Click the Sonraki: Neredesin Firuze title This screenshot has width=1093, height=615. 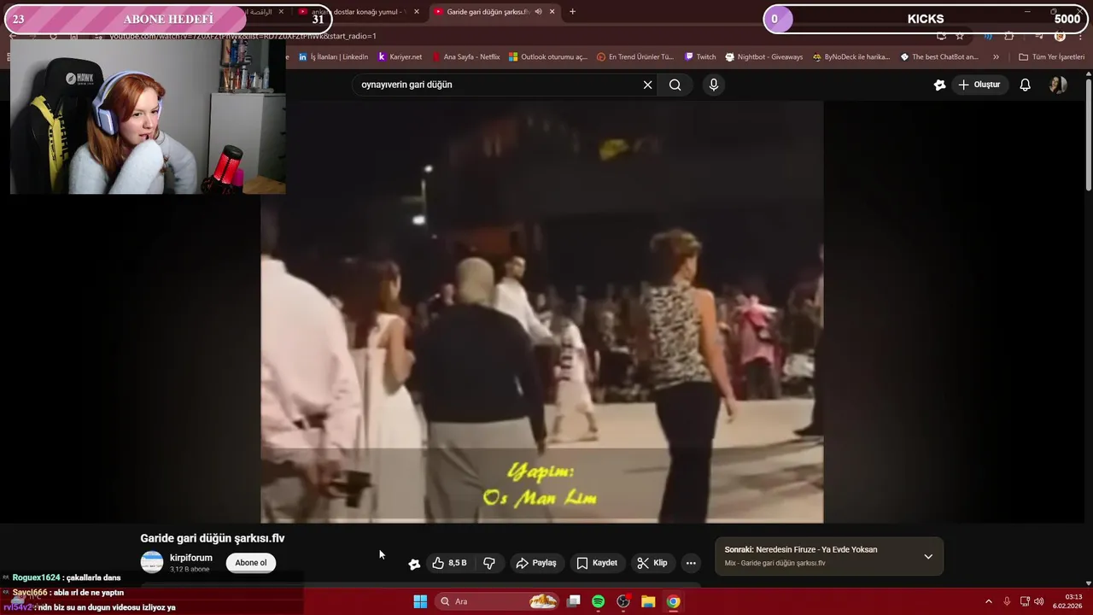click(x=801, y=550)
